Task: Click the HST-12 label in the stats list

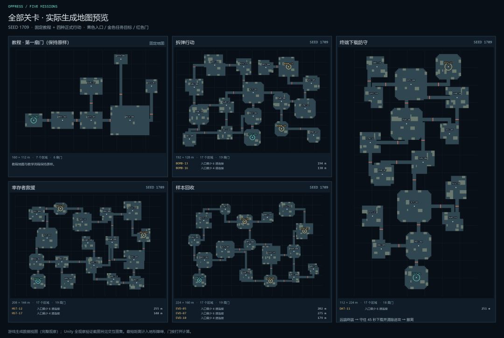Action: point(17,309)
